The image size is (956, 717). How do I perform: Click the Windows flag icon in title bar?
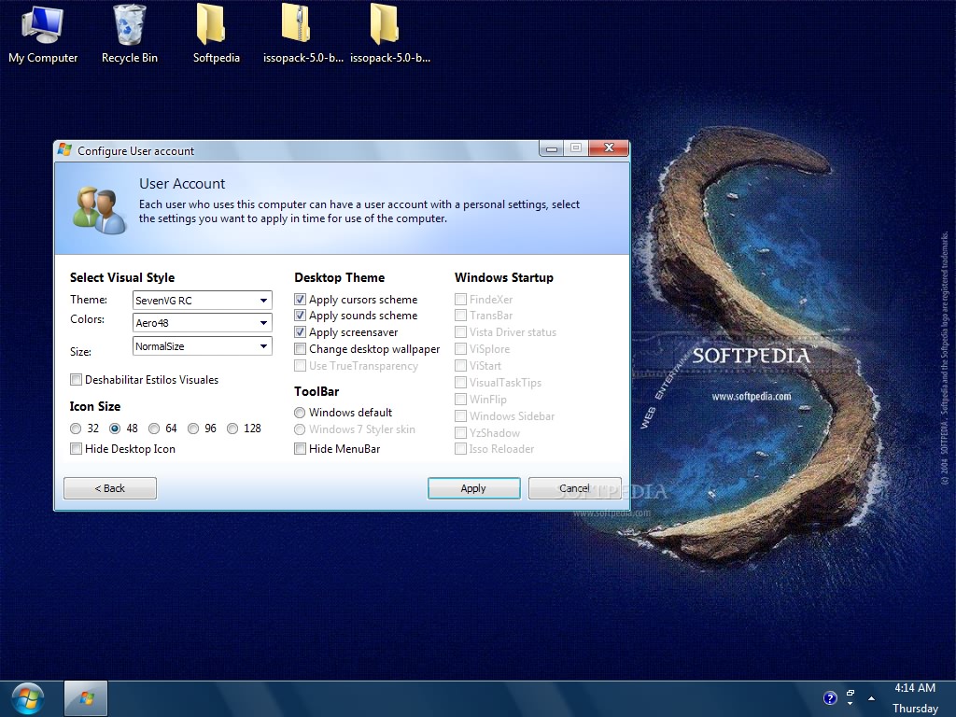[64, 149]
